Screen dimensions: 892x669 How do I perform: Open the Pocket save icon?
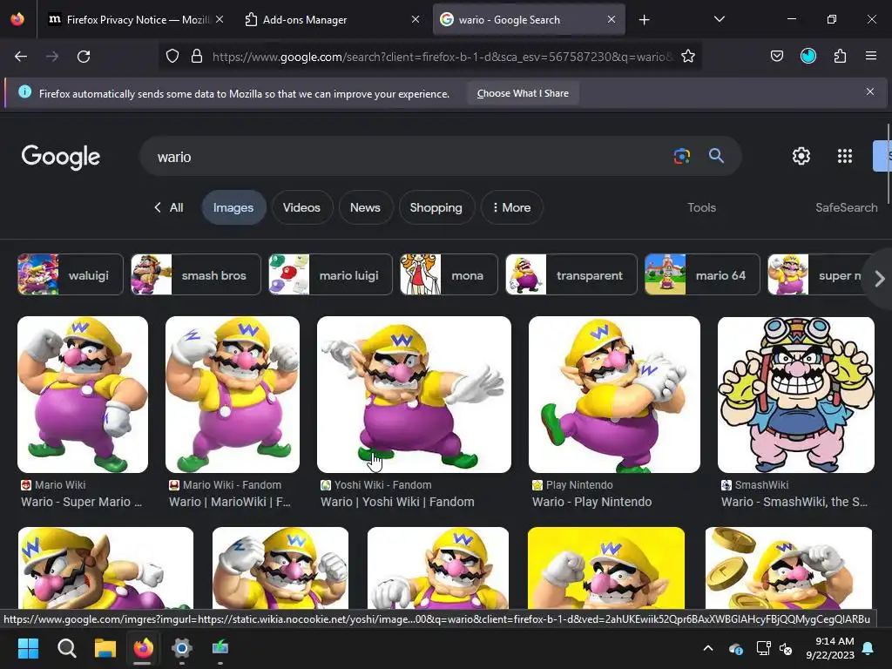tap(776, 56)
